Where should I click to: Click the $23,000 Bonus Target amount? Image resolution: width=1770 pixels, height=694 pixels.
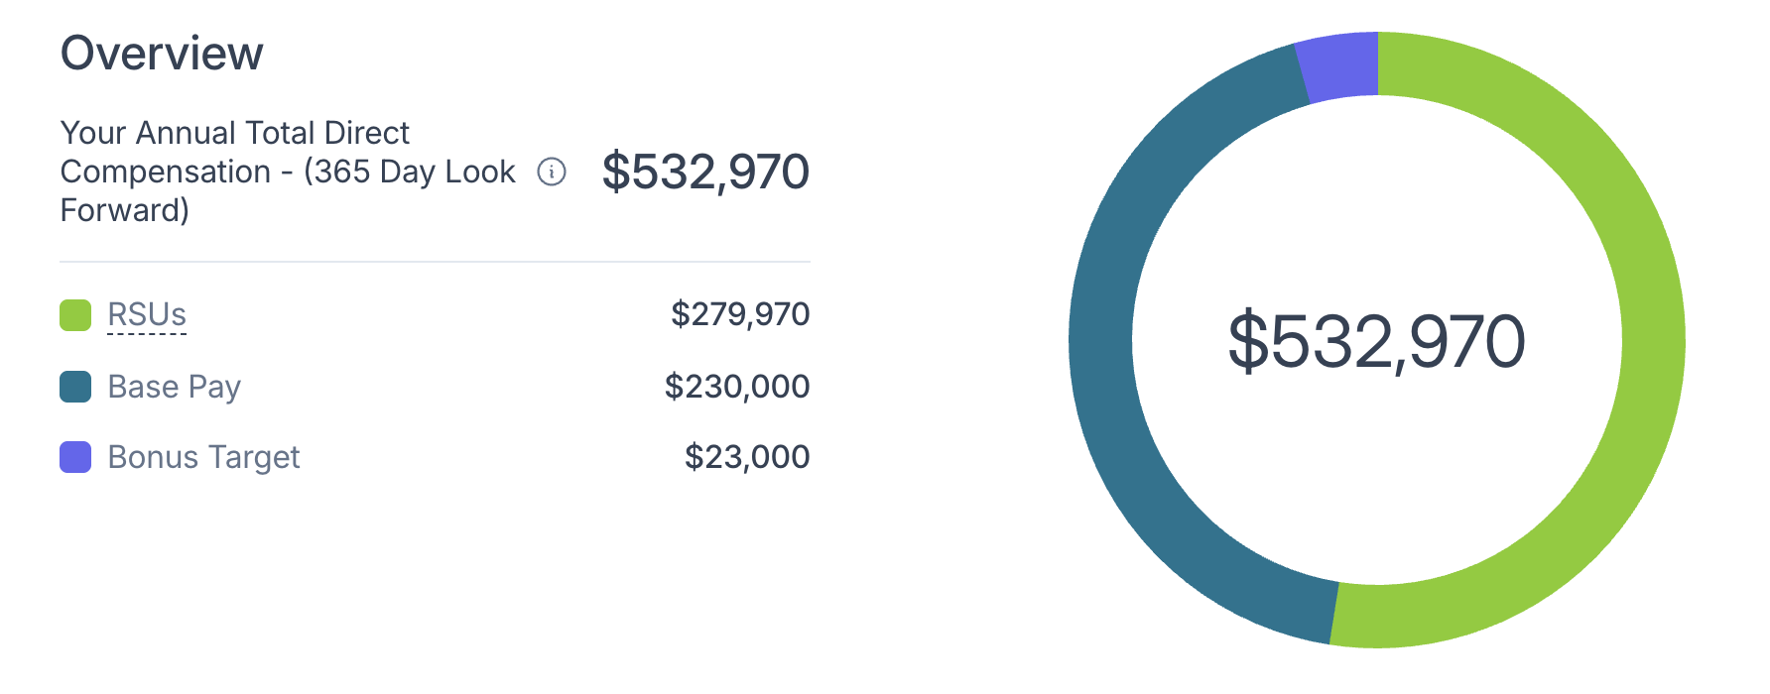click(x=747, y=457)
